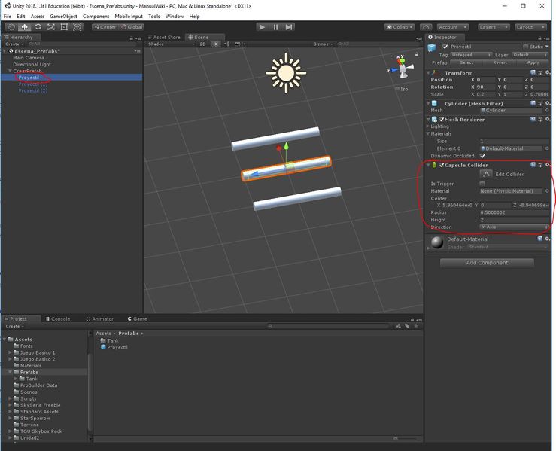The height and width of the screenshot is (451, 556).
Task: Switch to the Asset Store tab
Action: click(x=164, y=37)
